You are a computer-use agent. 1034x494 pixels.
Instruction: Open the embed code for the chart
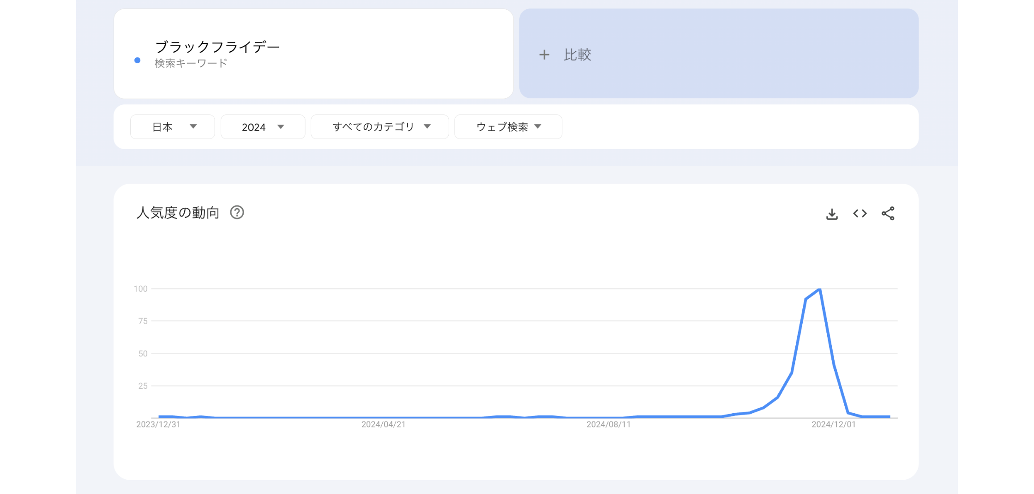[860, 213]
